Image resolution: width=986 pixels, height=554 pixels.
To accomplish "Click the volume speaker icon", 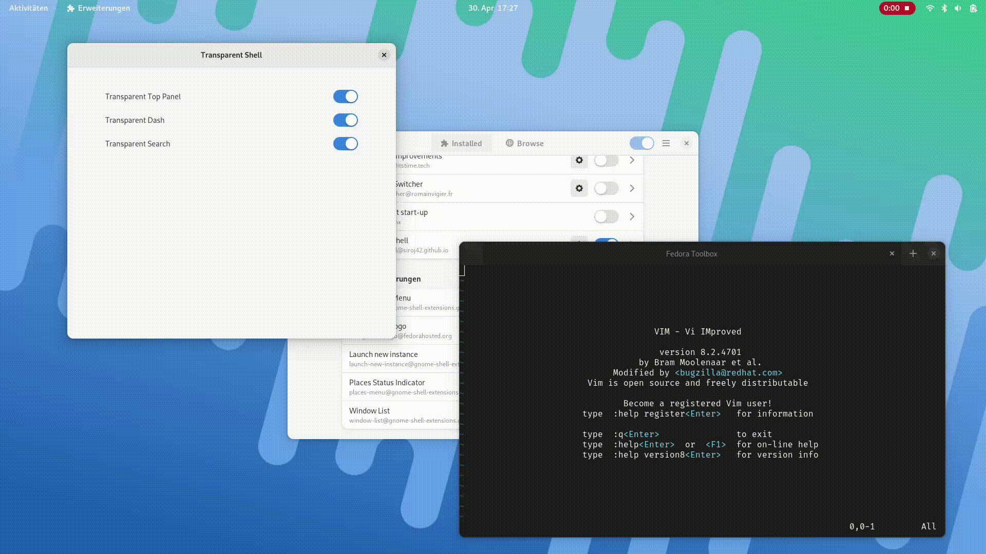I will point(958,8).
